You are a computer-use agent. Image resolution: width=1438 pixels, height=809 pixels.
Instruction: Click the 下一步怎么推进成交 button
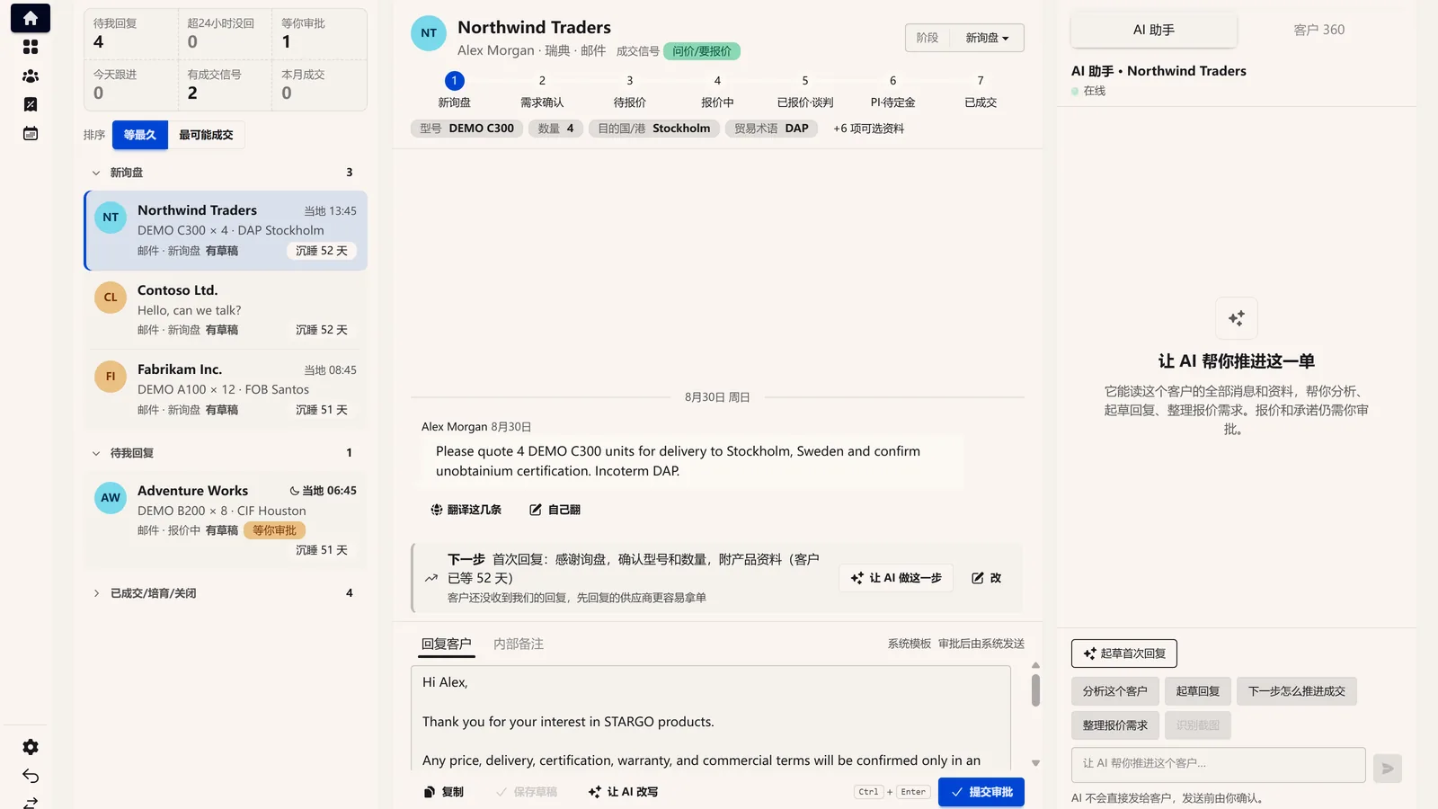coord(1297,691)
